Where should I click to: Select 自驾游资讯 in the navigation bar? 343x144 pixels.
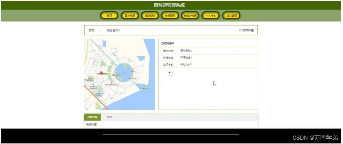tap(190, 16)
